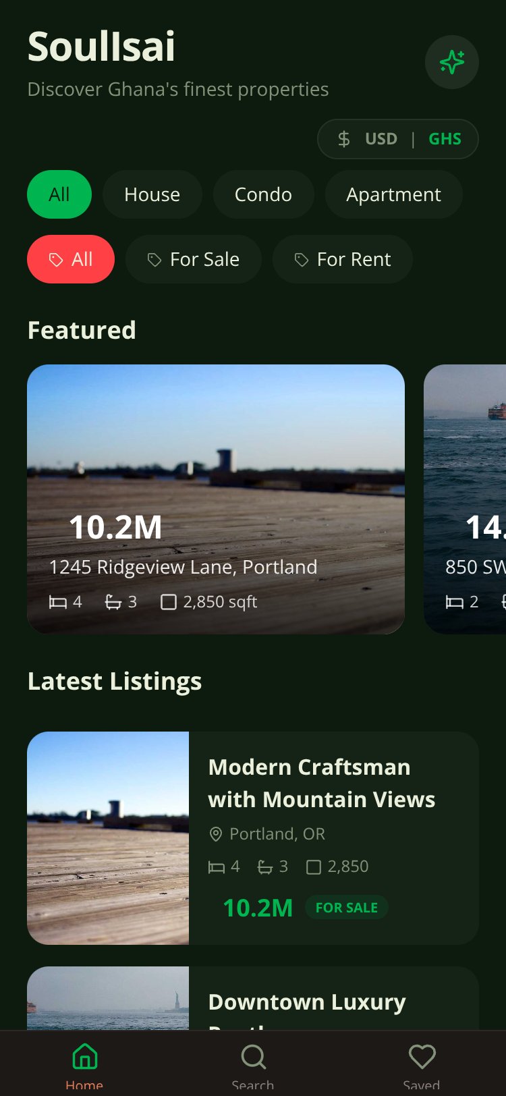Select the red All listing type chip
Viewport: 506px width, 1096px height.
pos(71,259)
